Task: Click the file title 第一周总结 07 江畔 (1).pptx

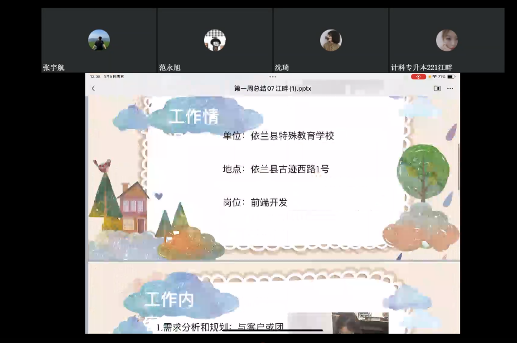Action: [x=272, y=89]
